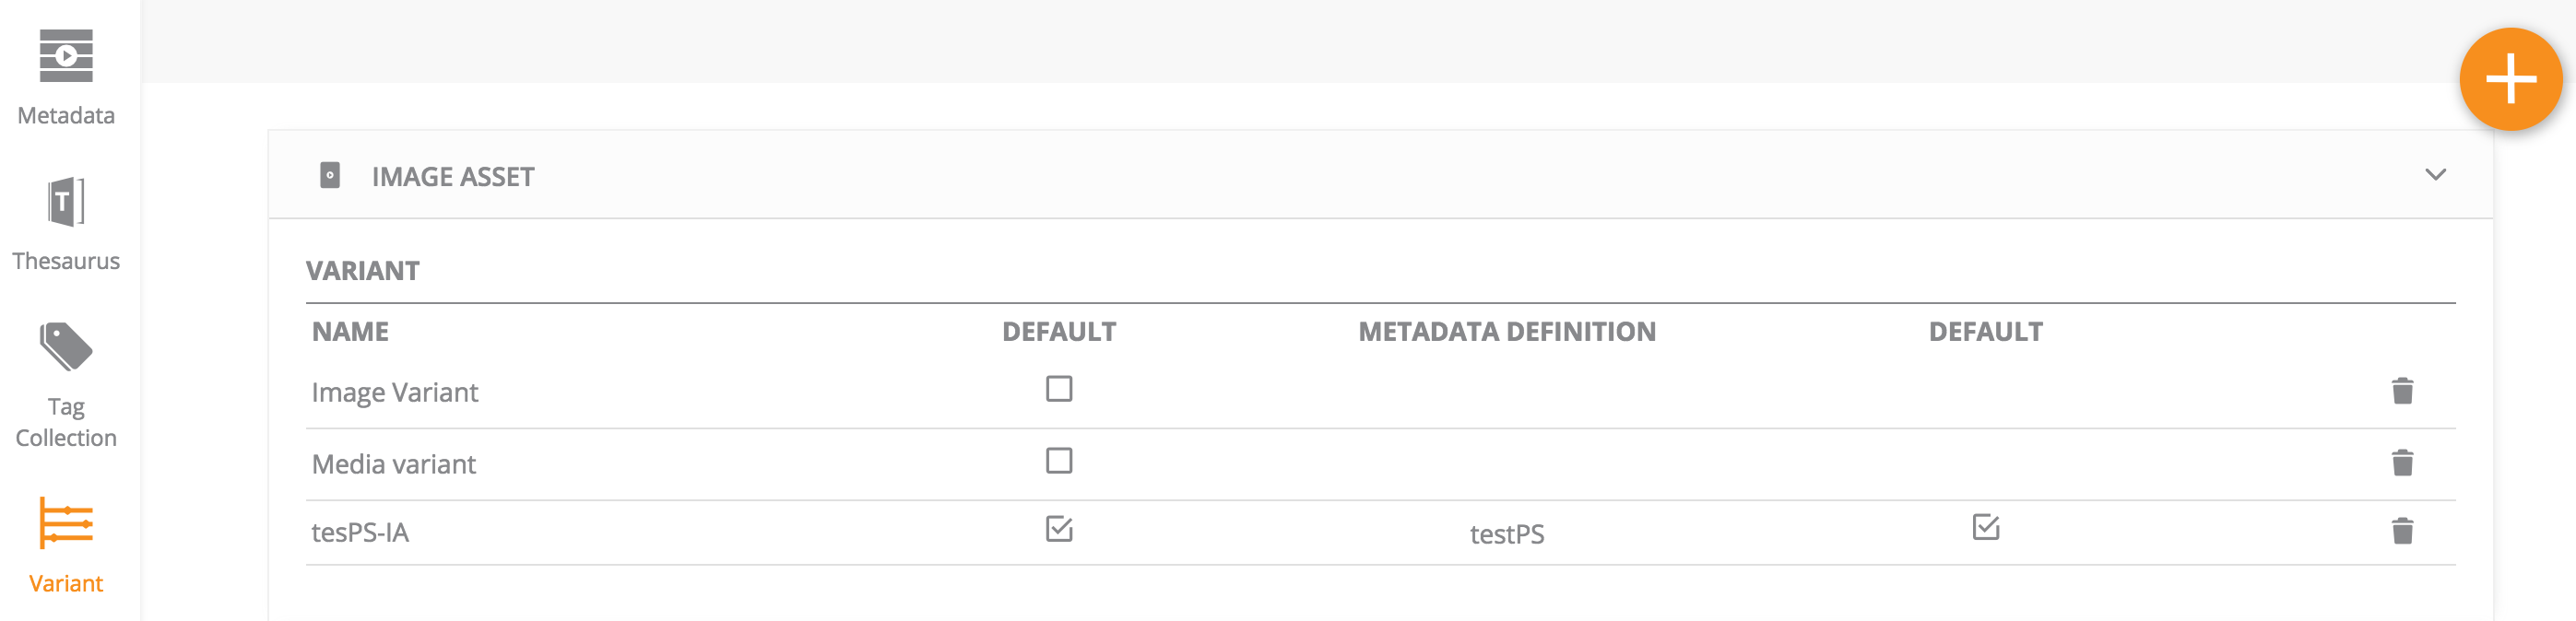
Task: Uncheck default for testPS metadata definition
Action: (1985, 528)
